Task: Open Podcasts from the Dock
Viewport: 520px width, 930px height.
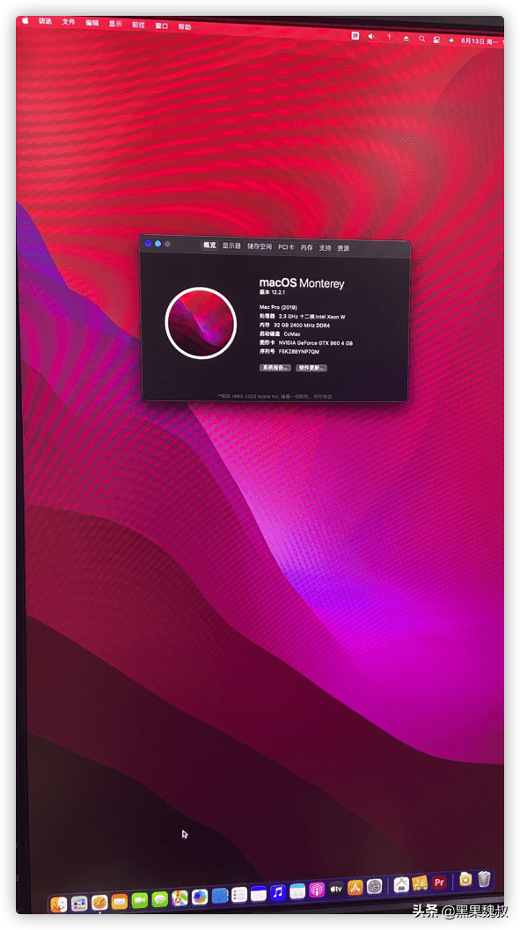Action: point(317,890)
